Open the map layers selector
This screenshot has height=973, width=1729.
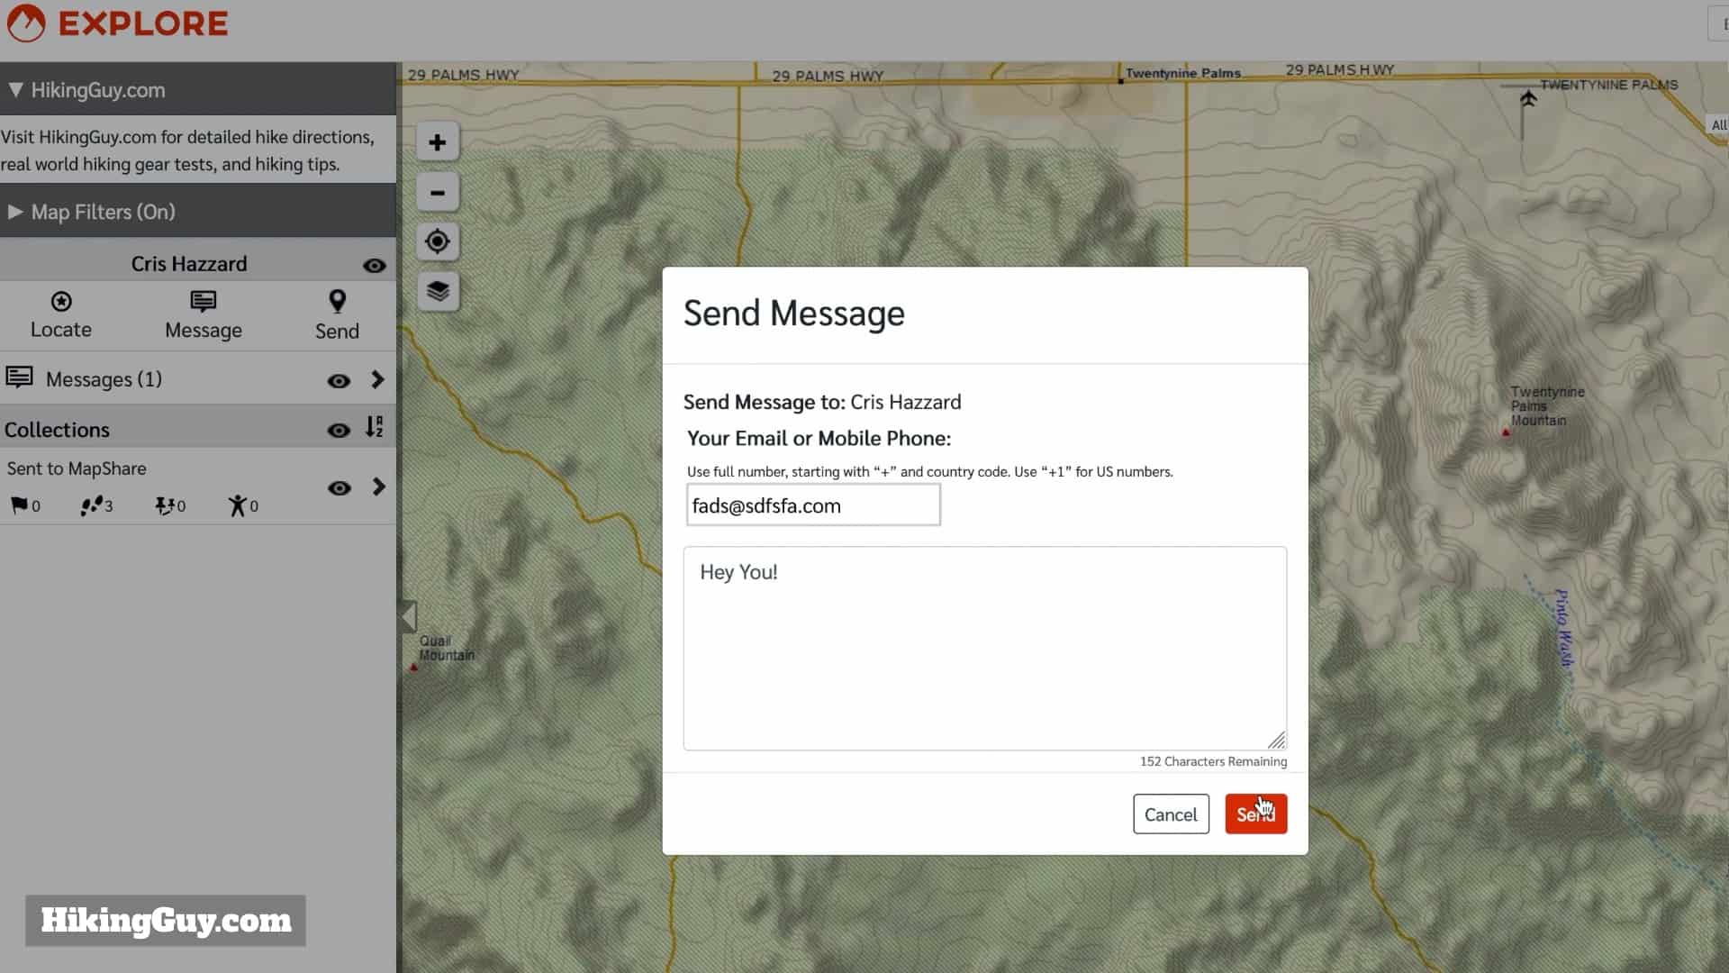[x=438, y=290]
